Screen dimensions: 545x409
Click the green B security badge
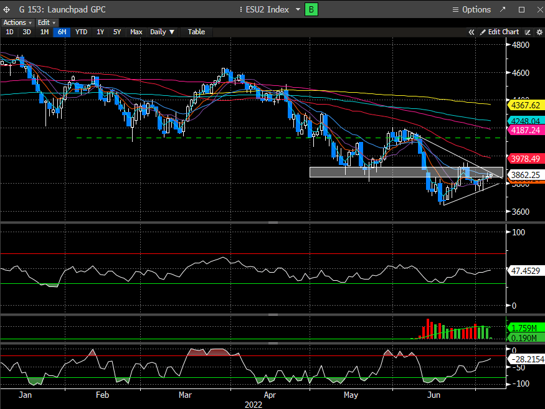(x=311, y=9)
